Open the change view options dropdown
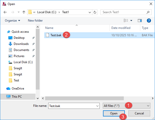Image resolution: width=155 pixels, height=120 pixels. tap(131, 21)
